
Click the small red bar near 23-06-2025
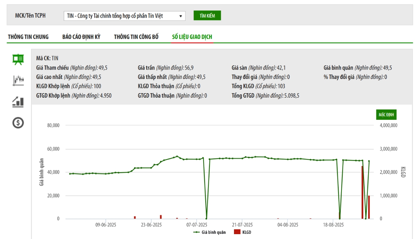pyautogui.click(x=161, y=217)
